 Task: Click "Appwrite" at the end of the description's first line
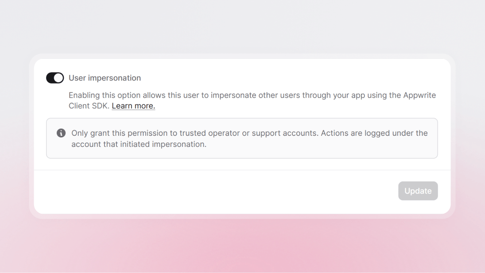pyautogui.click(x=419, y=95)
